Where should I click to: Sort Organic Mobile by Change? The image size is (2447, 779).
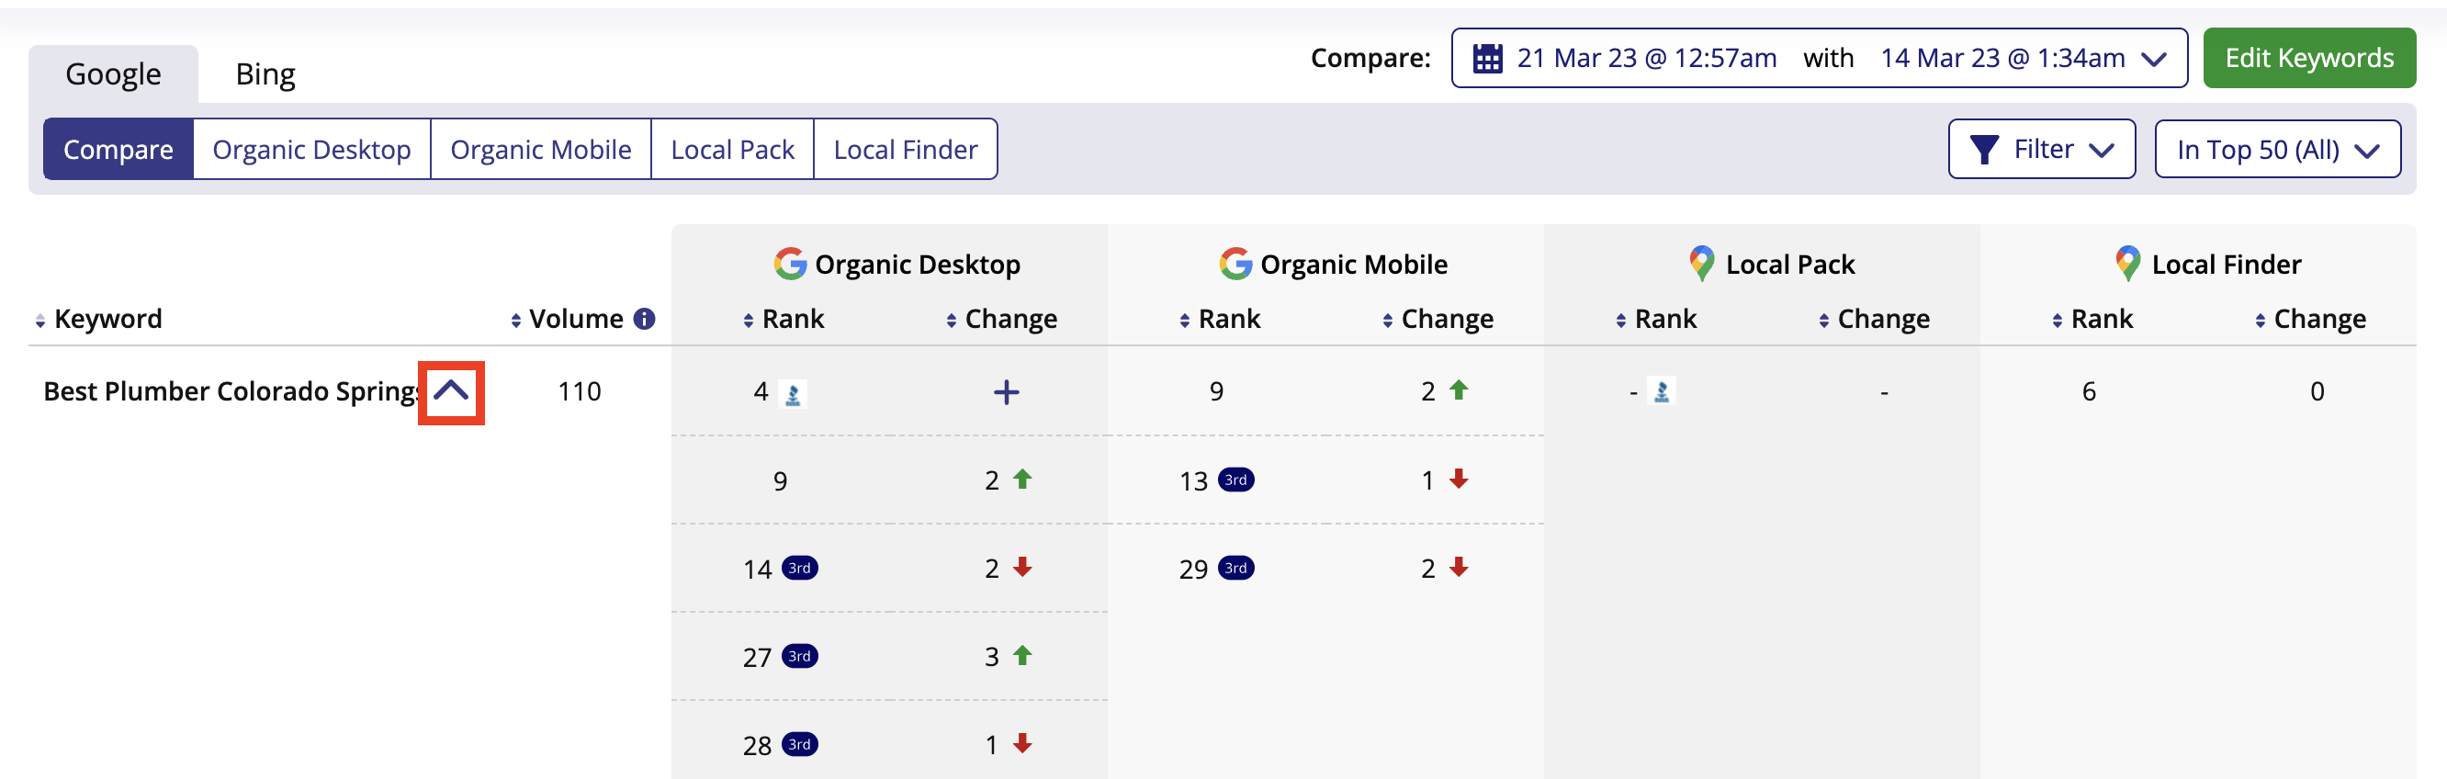point(1438,318)
